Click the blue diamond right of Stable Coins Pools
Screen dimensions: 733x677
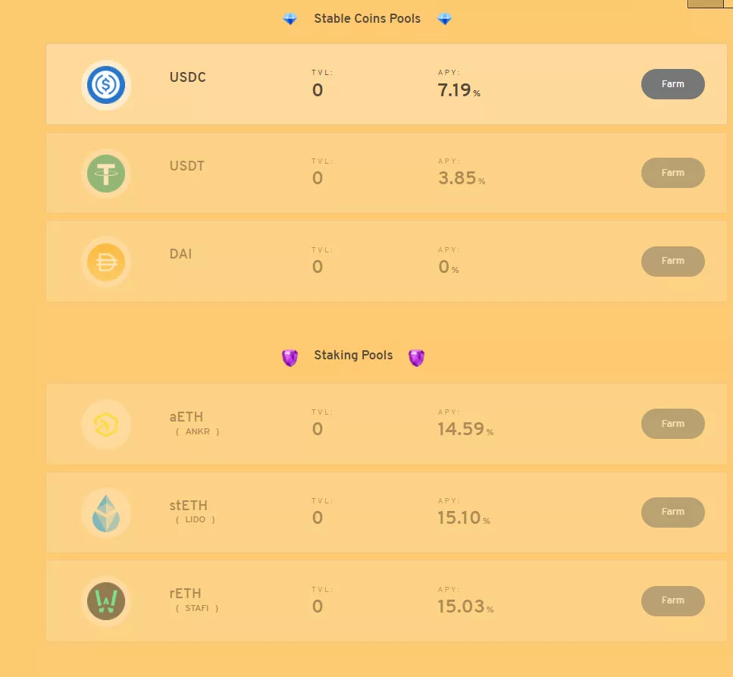444,19
